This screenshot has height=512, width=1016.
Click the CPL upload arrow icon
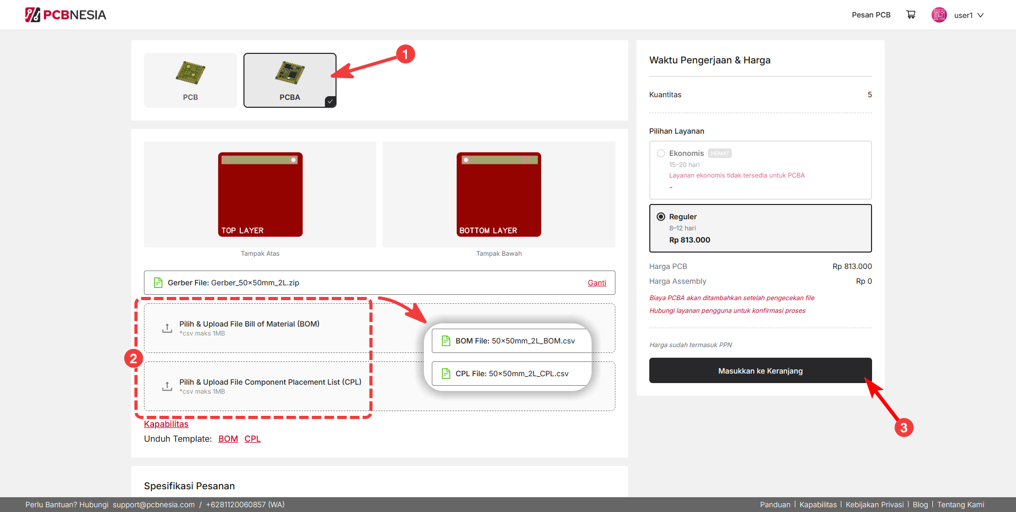(x=167, y=386)
